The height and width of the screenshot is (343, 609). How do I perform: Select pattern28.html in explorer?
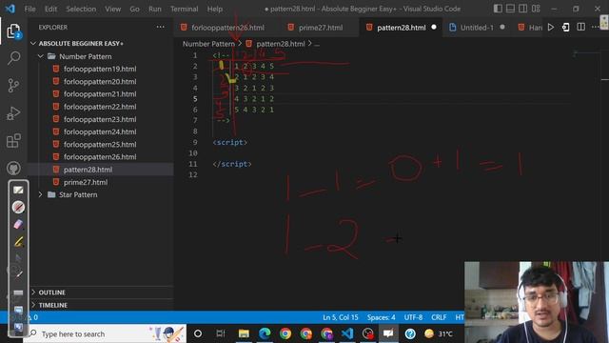(88, 170)
